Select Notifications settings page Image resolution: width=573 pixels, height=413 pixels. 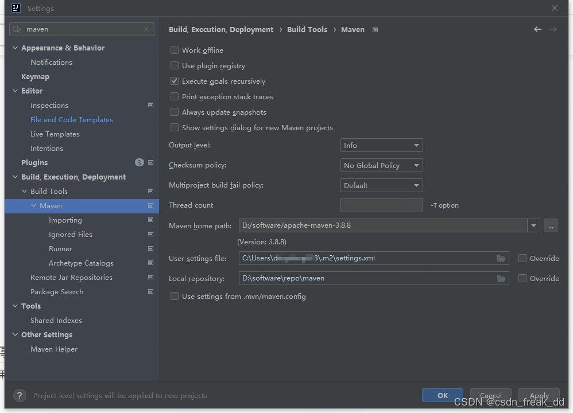click(x=51, y=62)
